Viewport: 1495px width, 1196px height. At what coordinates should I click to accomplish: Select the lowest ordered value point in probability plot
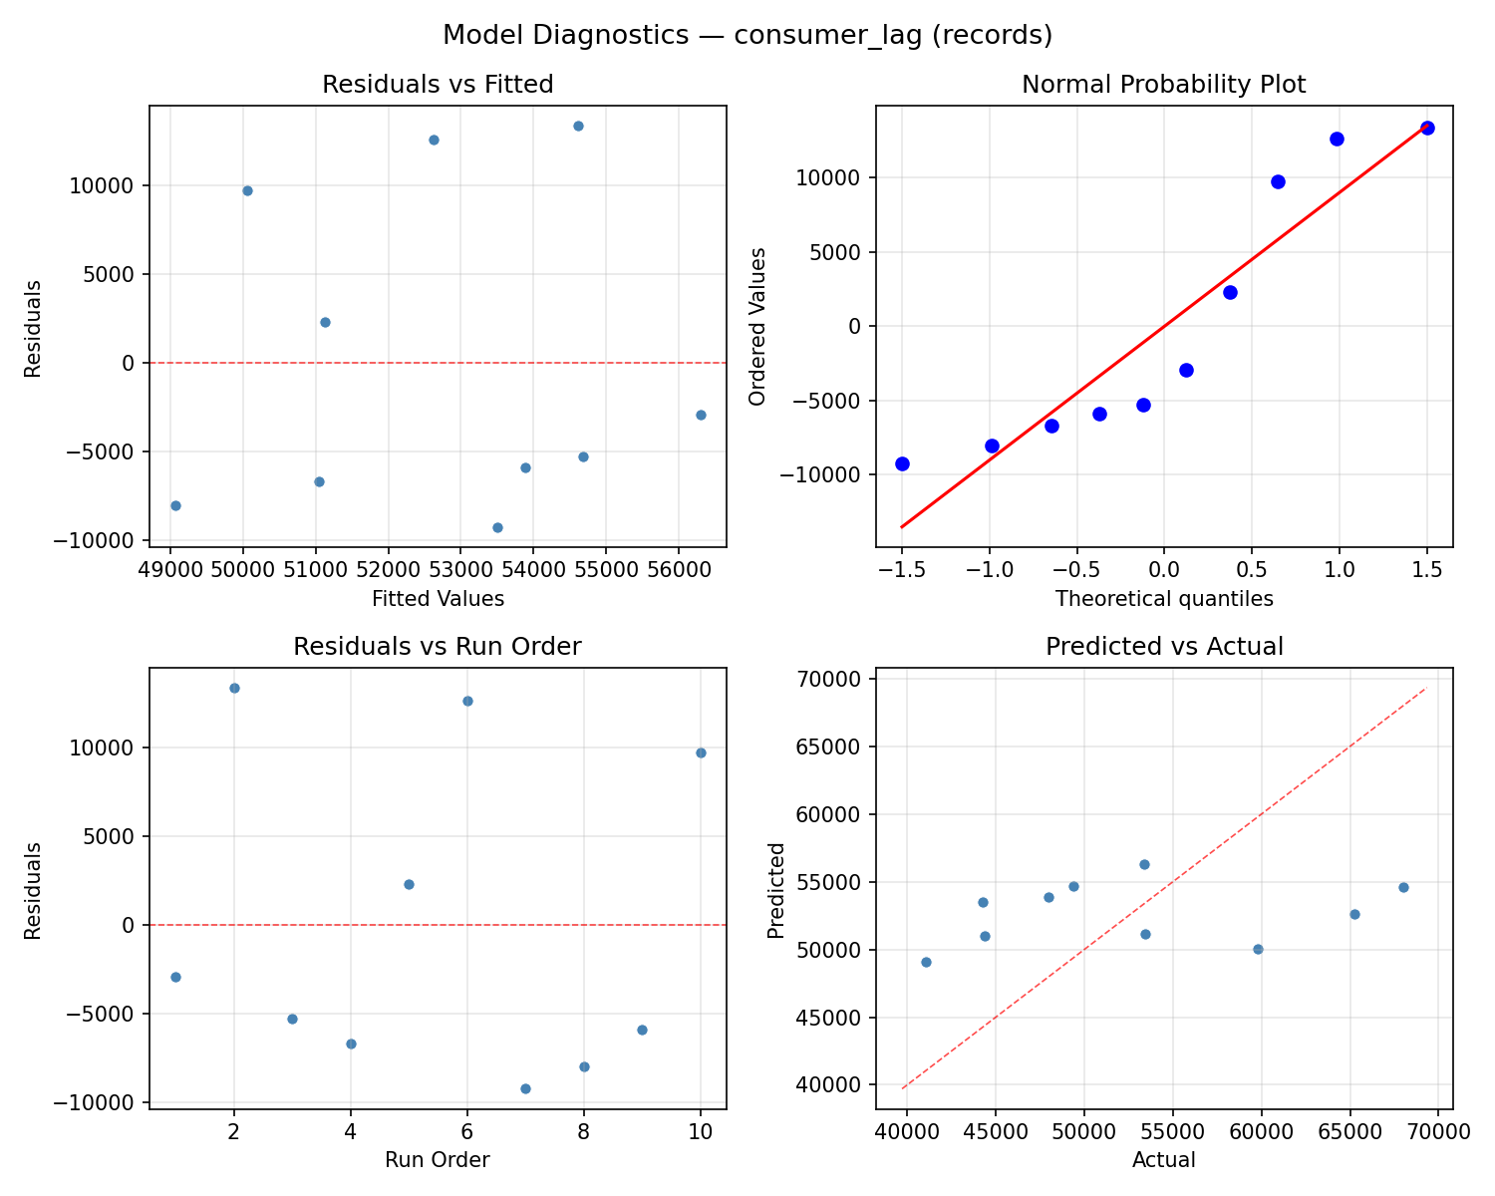pos(901,464)
